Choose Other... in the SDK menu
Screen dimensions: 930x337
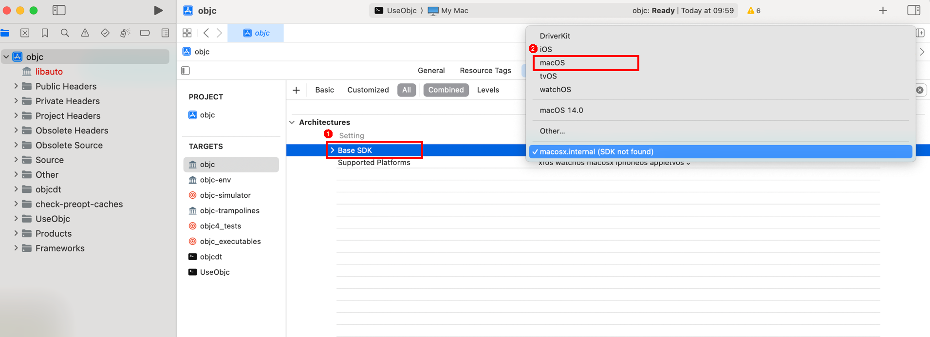552,131
